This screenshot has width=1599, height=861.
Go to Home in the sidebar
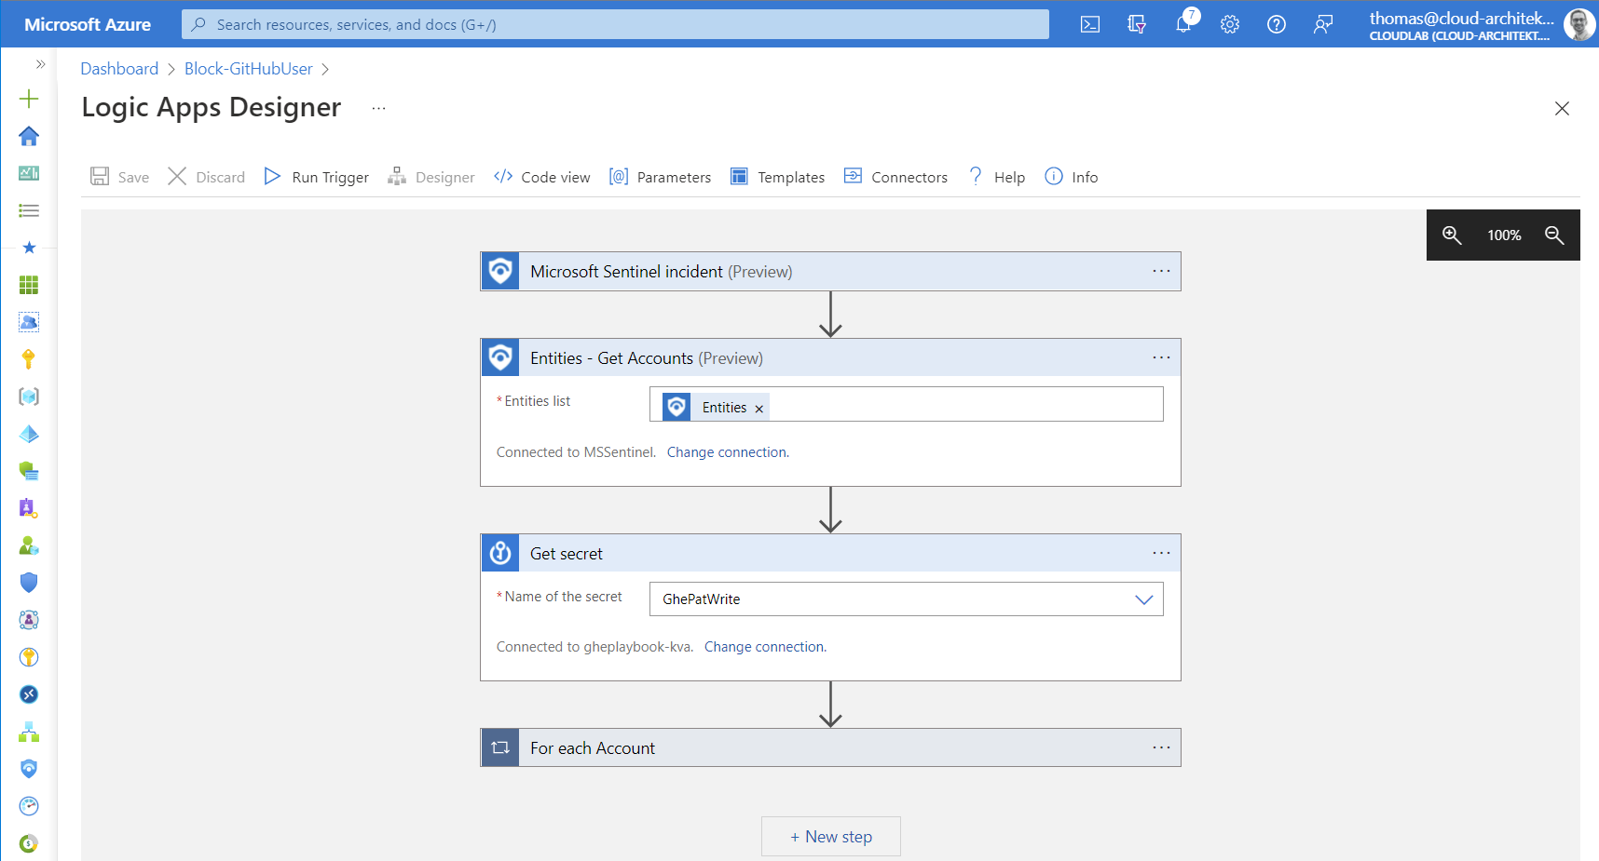pyautogui.click(x=29, y=136)
